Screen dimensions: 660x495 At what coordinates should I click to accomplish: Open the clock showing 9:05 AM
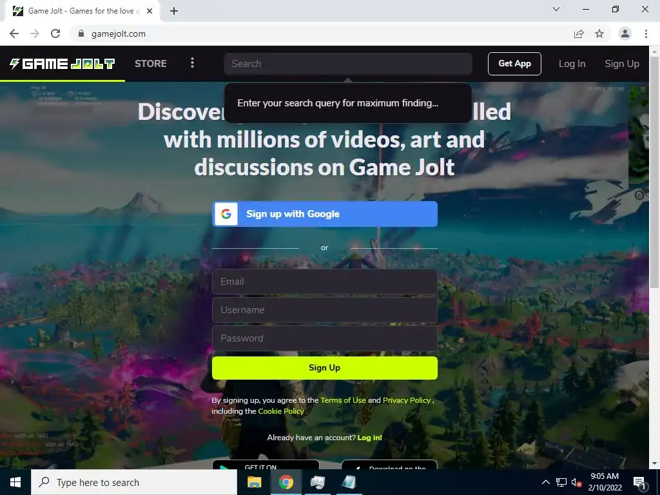pos(605,482)
